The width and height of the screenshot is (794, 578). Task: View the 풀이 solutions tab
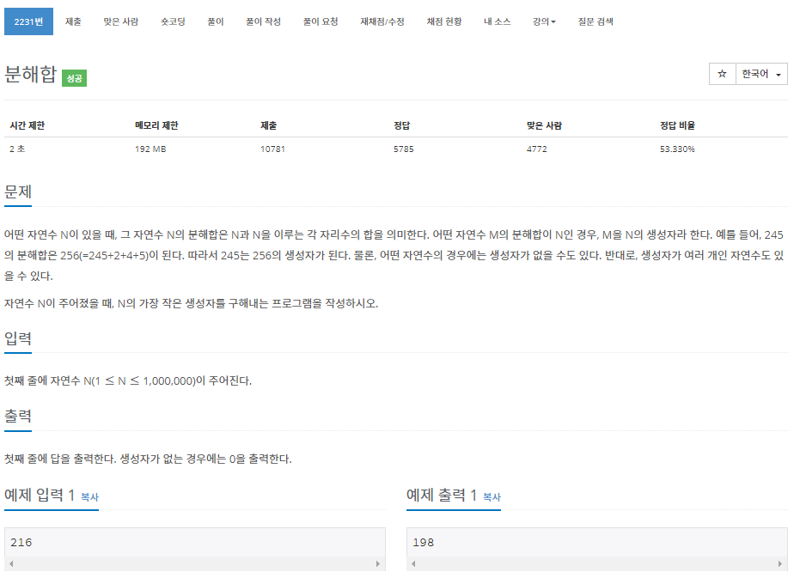click(x=214, y=22)
